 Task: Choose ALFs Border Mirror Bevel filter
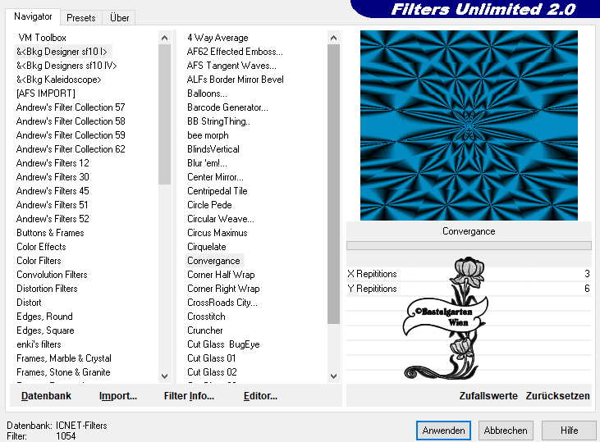click(x=235, y=80)
